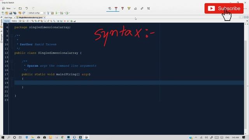Screen dimensions: 249x140
Task: Select the pencil tool
Action: click(x=123, y=9)
